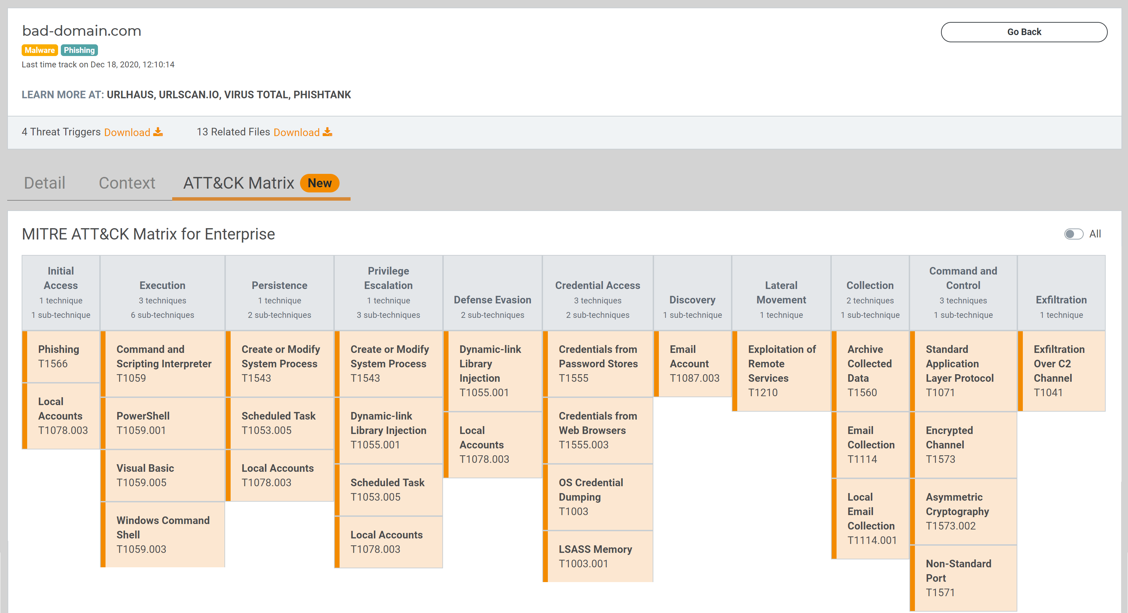Image resolution: width=1128 pixels, height=613 pixels.
Task: Click the Malware tag badge
Action: coord(40,50)
